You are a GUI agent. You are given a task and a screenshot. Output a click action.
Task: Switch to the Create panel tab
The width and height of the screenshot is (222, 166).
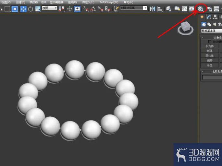(x=202, y=17)
